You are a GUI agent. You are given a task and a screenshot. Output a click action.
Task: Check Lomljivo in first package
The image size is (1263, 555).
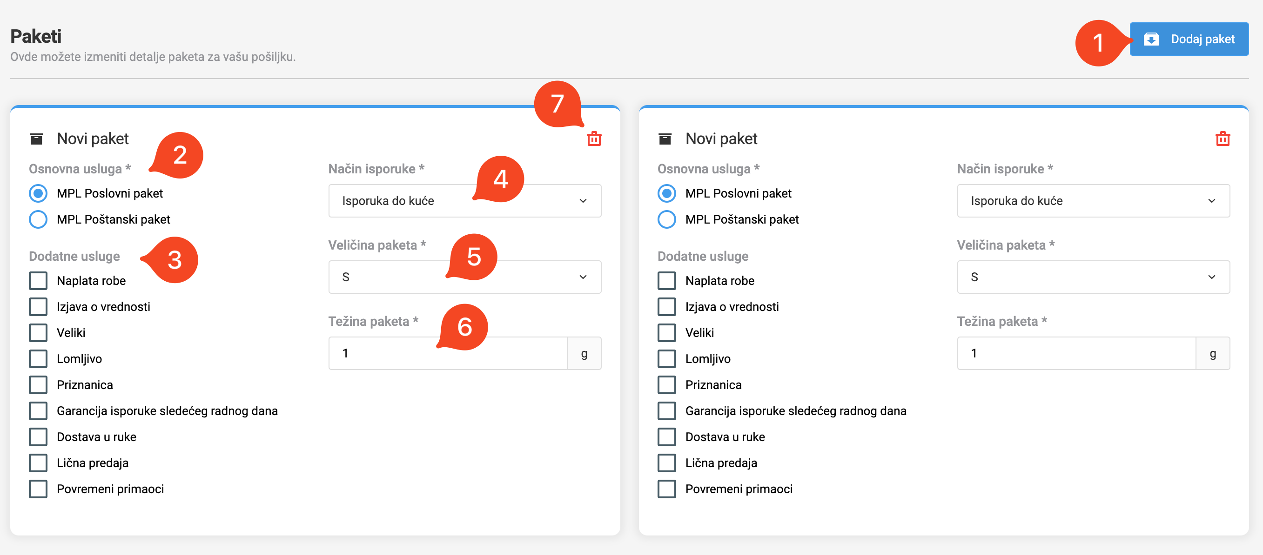(x=38, y=358)
